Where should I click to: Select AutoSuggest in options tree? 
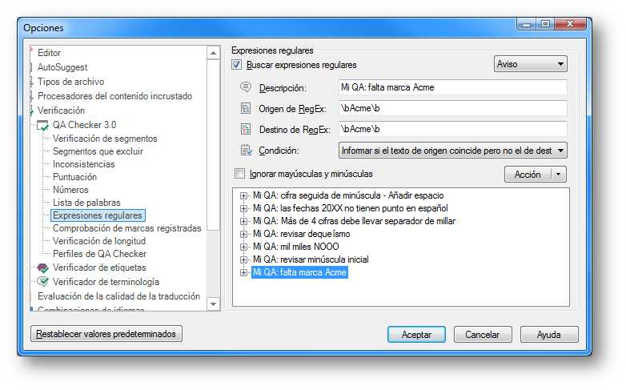[62, 67]
